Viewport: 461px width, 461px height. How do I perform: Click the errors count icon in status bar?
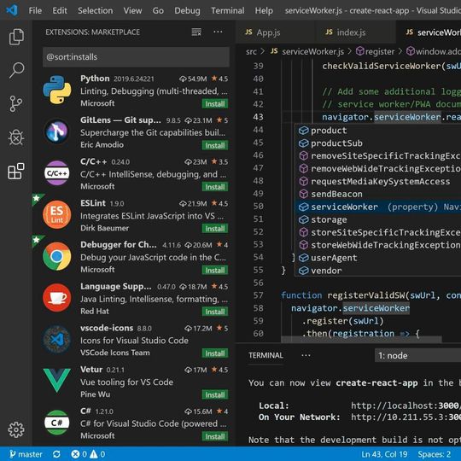click(x=75, y=454)
